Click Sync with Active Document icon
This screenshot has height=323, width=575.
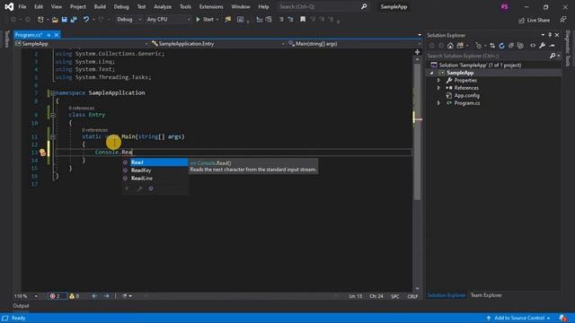point(492,46)
